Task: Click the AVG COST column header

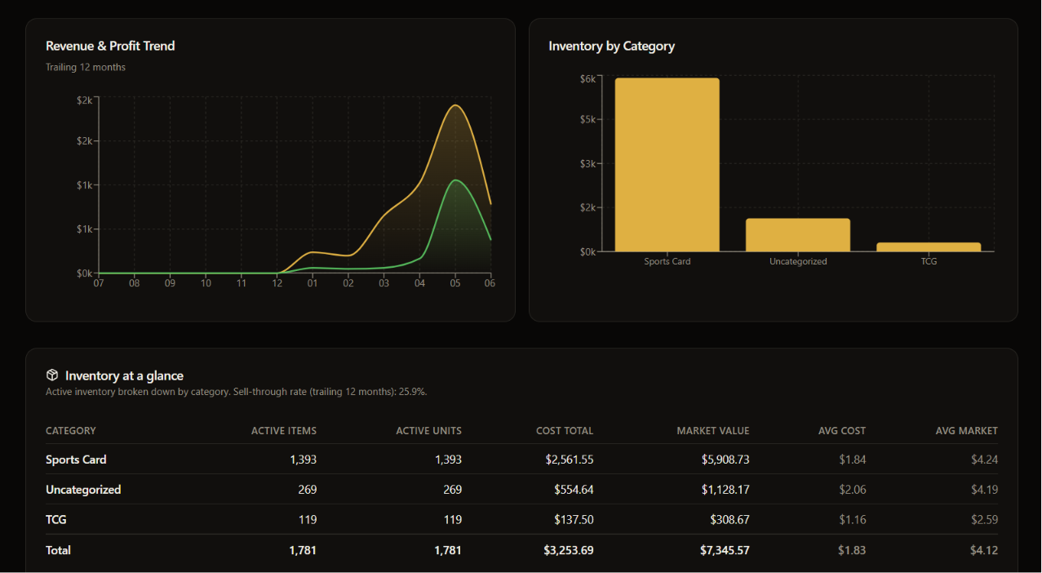Action: tap(842, 430)
